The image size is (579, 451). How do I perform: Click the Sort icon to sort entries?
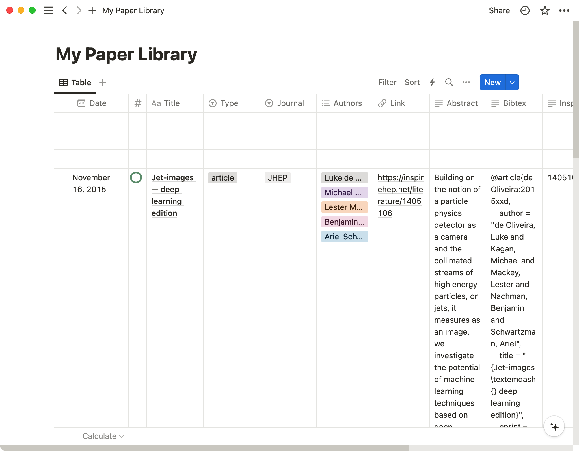click(x=412, y=83)
